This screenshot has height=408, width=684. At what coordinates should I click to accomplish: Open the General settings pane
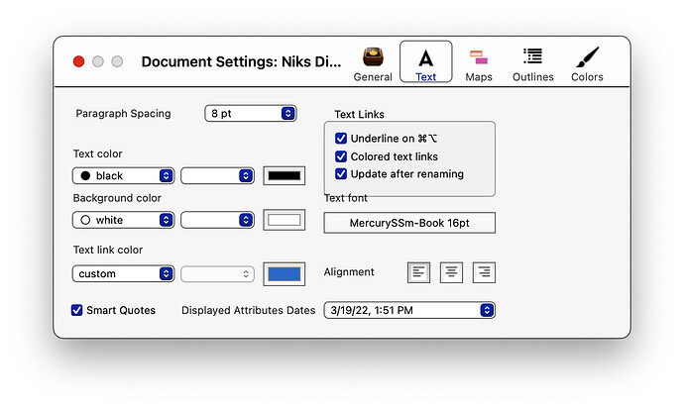[x=373, y=63]
